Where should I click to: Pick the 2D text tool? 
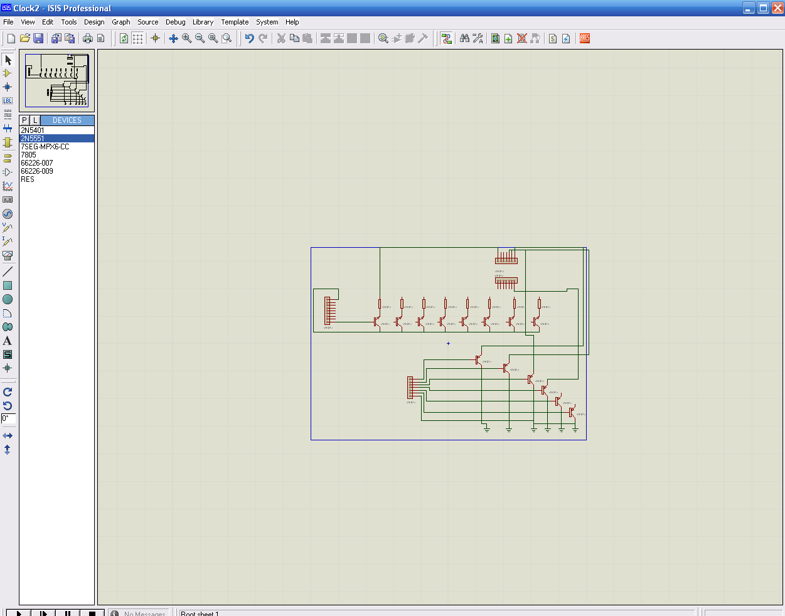click(8, 341)
